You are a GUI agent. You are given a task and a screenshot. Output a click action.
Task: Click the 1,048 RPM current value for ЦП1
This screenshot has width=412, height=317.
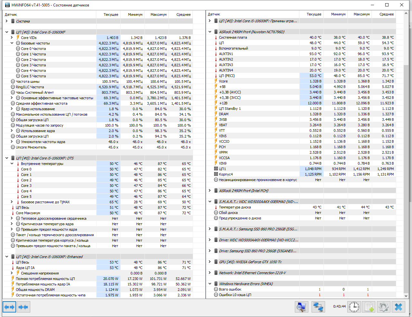(313, 169)
